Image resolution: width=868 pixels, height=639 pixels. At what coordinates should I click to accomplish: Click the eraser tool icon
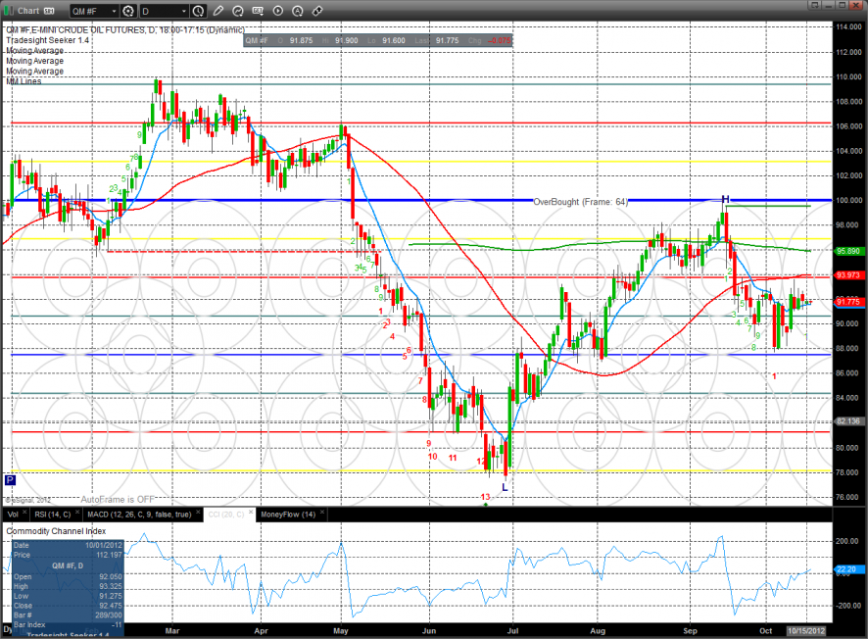317,11
